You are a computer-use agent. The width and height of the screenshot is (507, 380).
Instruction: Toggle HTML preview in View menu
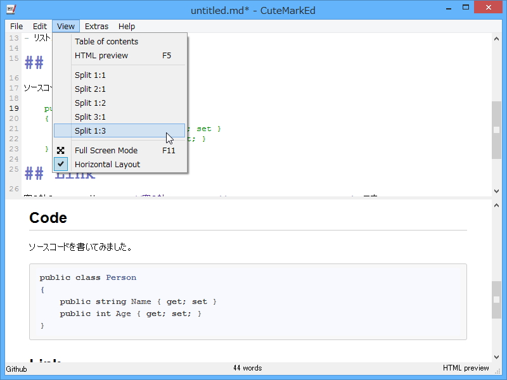click(120, 56)
